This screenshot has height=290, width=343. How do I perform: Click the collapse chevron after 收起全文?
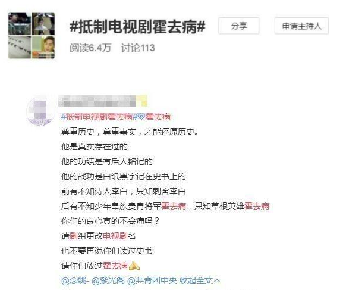217,280
